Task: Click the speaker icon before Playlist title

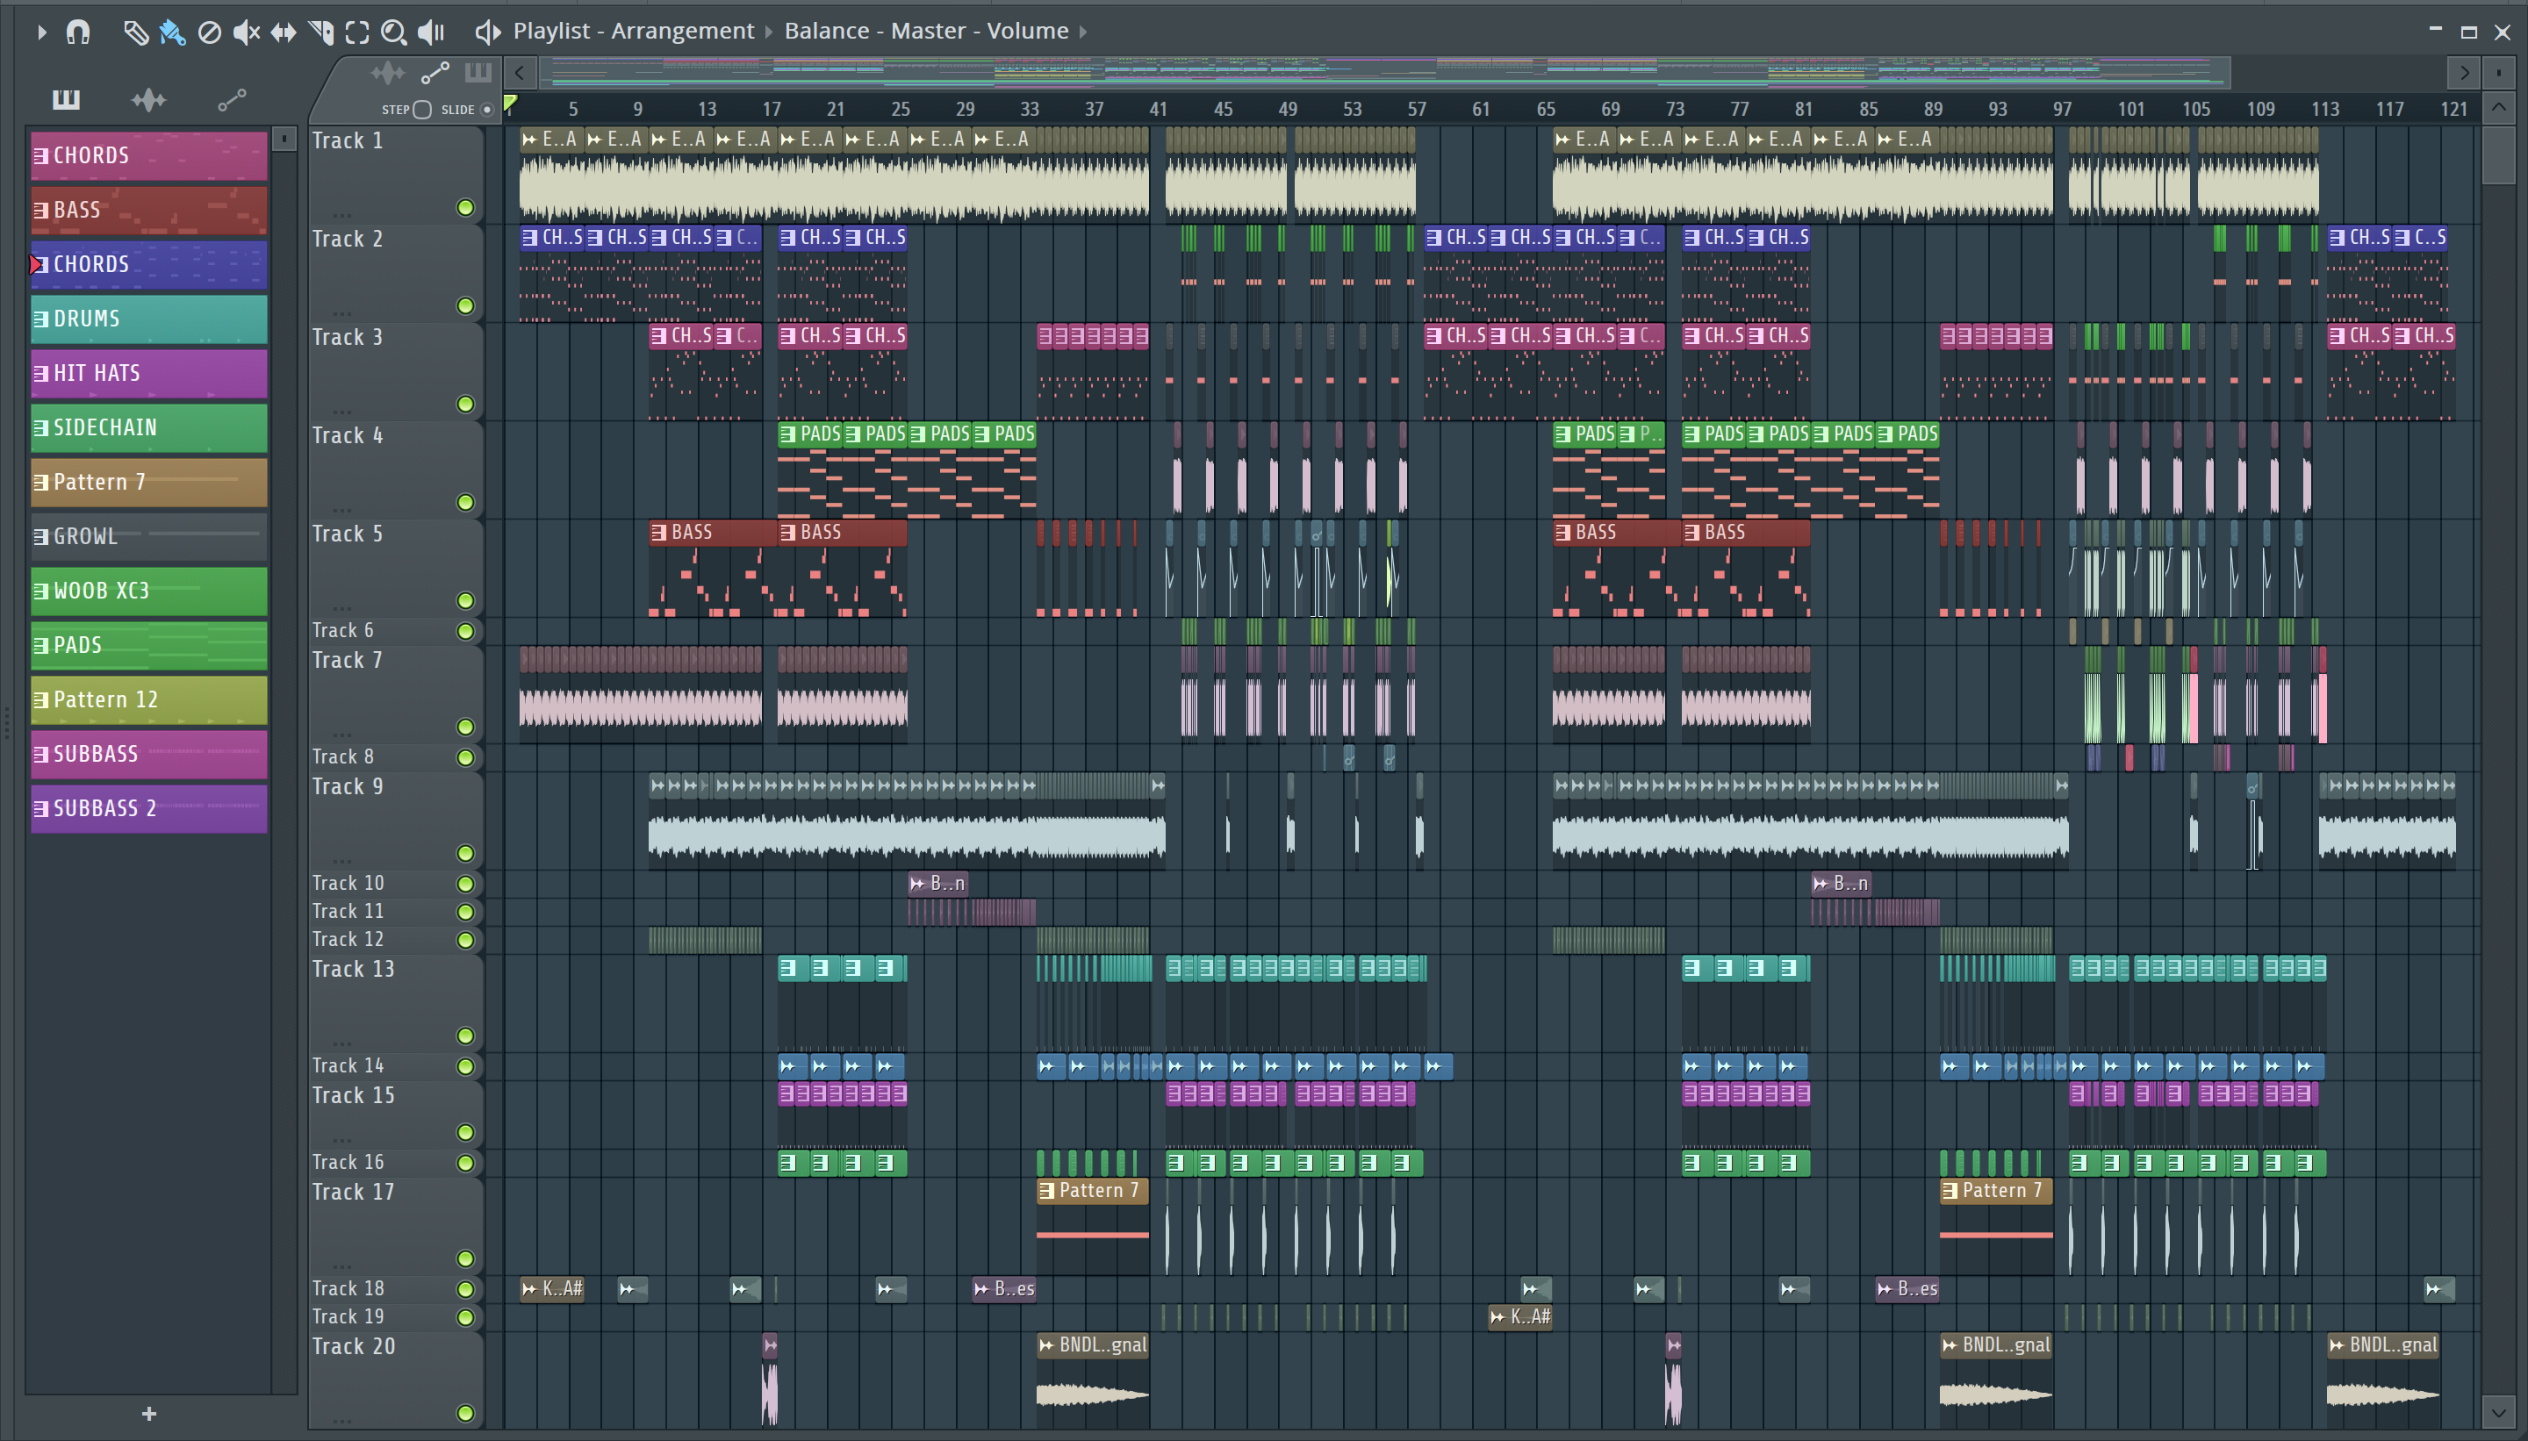Action: (x=487, y=32)
